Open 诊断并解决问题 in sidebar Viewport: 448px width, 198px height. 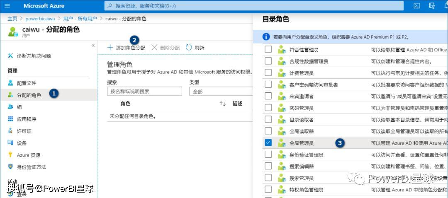click(x=34, y=56)
